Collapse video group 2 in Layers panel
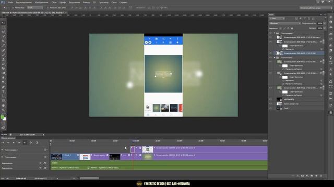The width and height of the screenshot is (334, 187). (x=275, y=33)
